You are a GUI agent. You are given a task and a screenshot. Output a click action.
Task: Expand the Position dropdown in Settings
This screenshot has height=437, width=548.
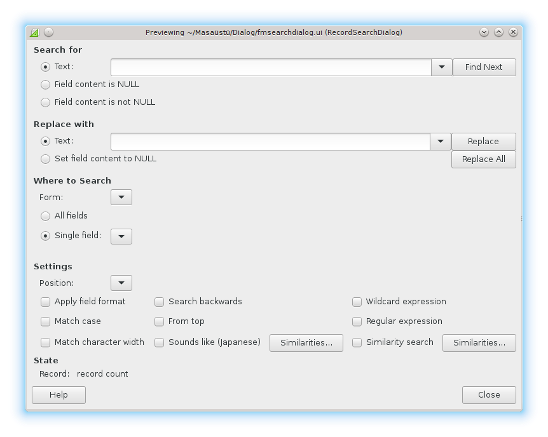pos(121,283)
